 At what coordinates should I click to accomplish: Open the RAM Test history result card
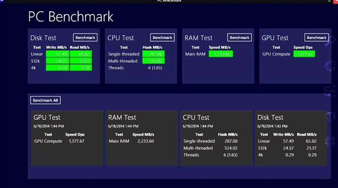pyautogui.click(x=141, y=138)
